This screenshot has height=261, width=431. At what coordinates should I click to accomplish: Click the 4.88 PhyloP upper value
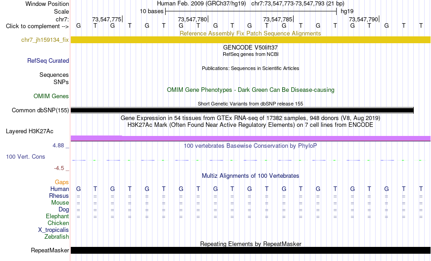pyautogui.click(x=58, y=146)
